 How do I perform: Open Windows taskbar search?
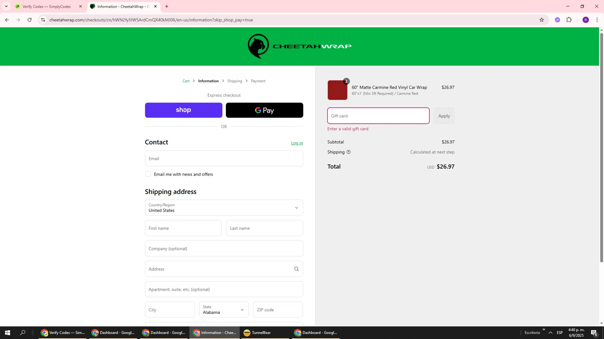click(23, 333)
